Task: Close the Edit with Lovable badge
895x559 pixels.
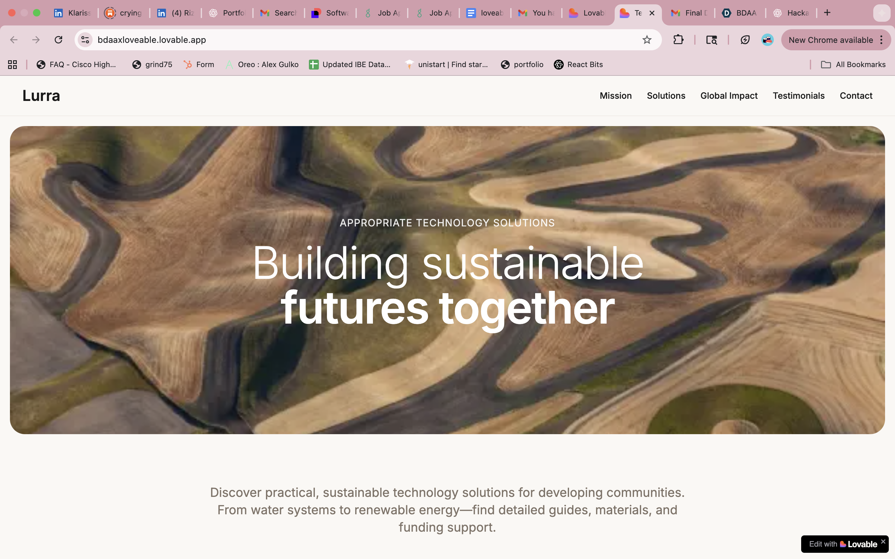Action: click(x=883, y=541)
